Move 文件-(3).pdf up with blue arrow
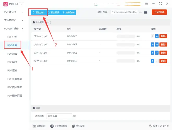Image resolution: width=172 pixels, height=130 pixels. 152,53
